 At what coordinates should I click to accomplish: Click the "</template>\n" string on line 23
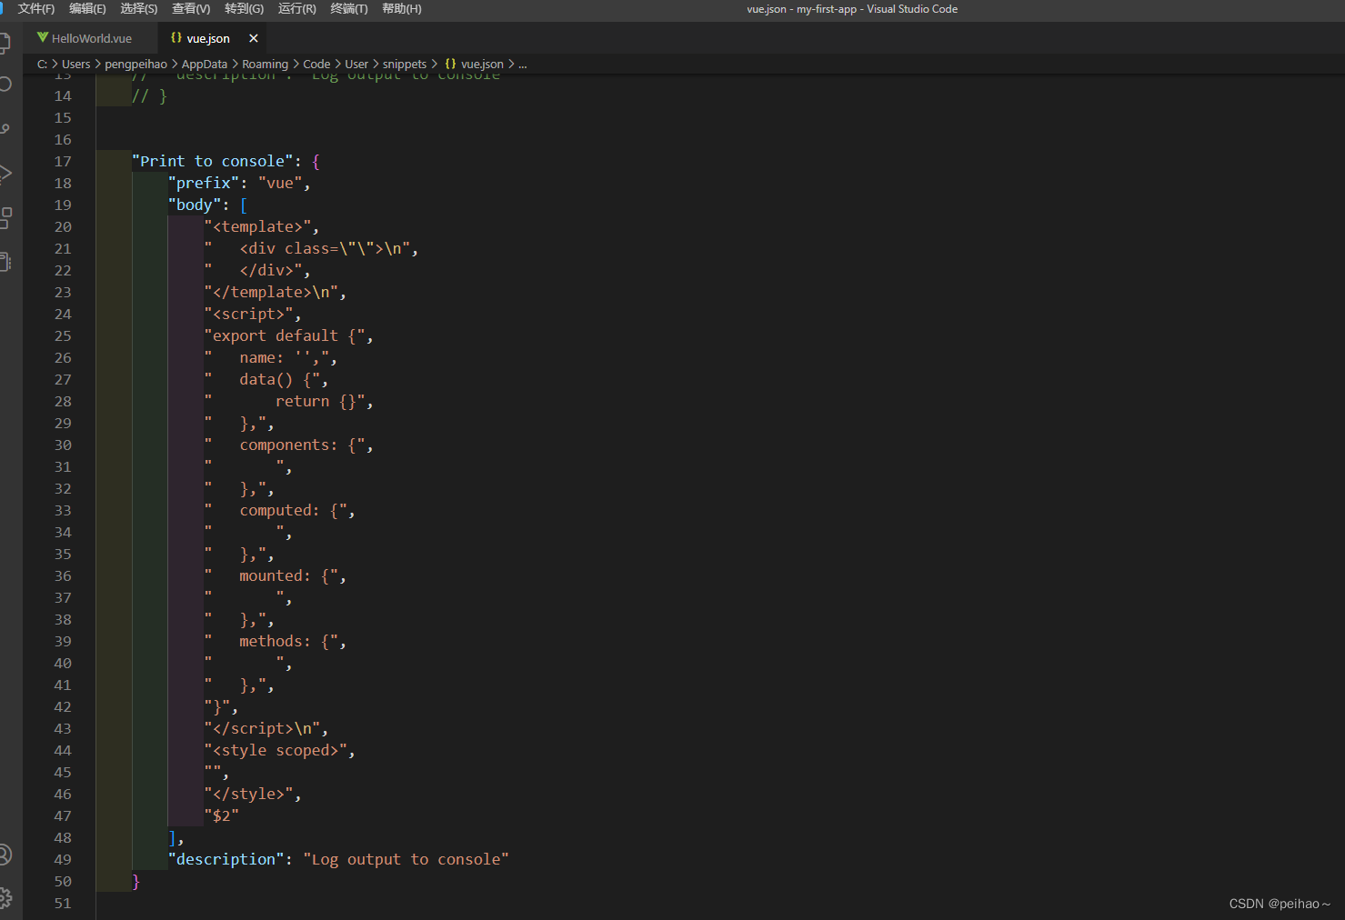[271, 293]
